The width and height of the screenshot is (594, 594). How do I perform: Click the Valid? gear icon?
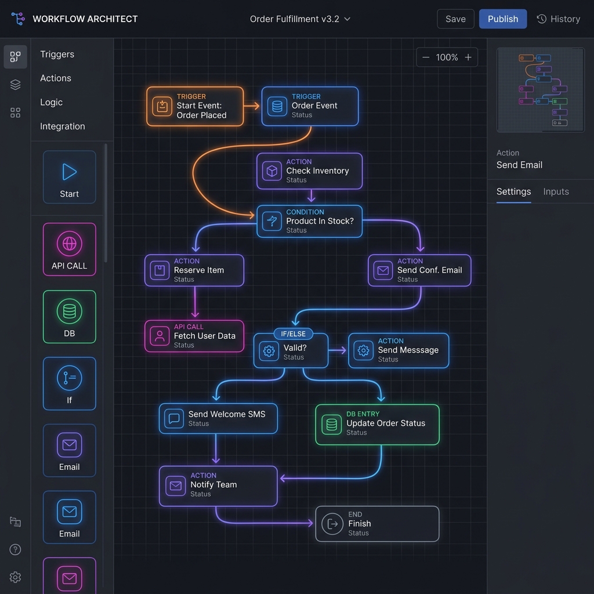pos(269,351)
